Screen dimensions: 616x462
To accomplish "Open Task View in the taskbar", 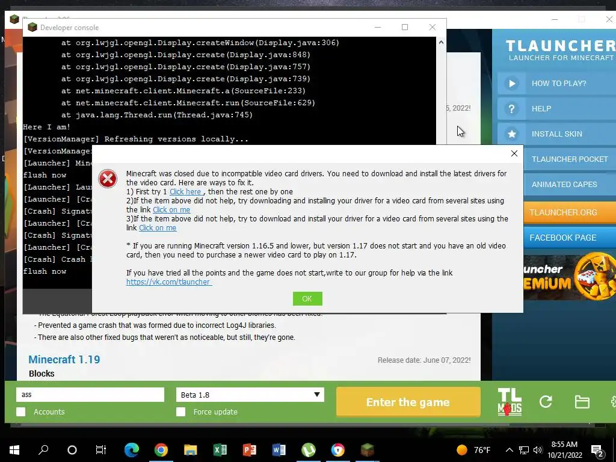I will point(101,450).
